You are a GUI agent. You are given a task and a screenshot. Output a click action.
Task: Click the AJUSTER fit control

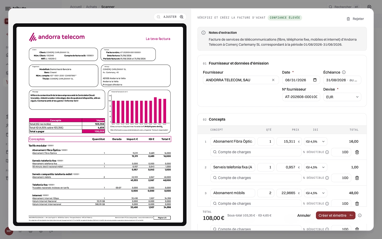pyautogui.click(x=170, y=17)
